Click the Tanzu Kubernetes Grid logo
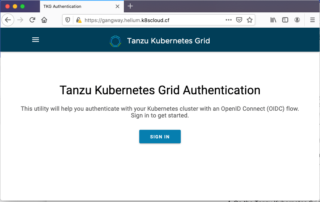 [116, 41]
